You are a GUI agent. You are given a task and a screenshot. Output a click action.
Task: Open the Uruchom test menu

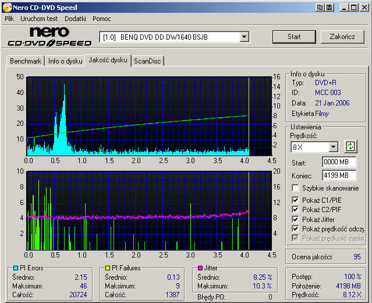pos(39,19)
